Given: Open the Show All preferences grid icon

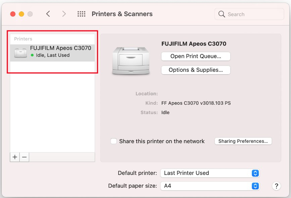Looking at the screenshot, I should click(82, 14).
